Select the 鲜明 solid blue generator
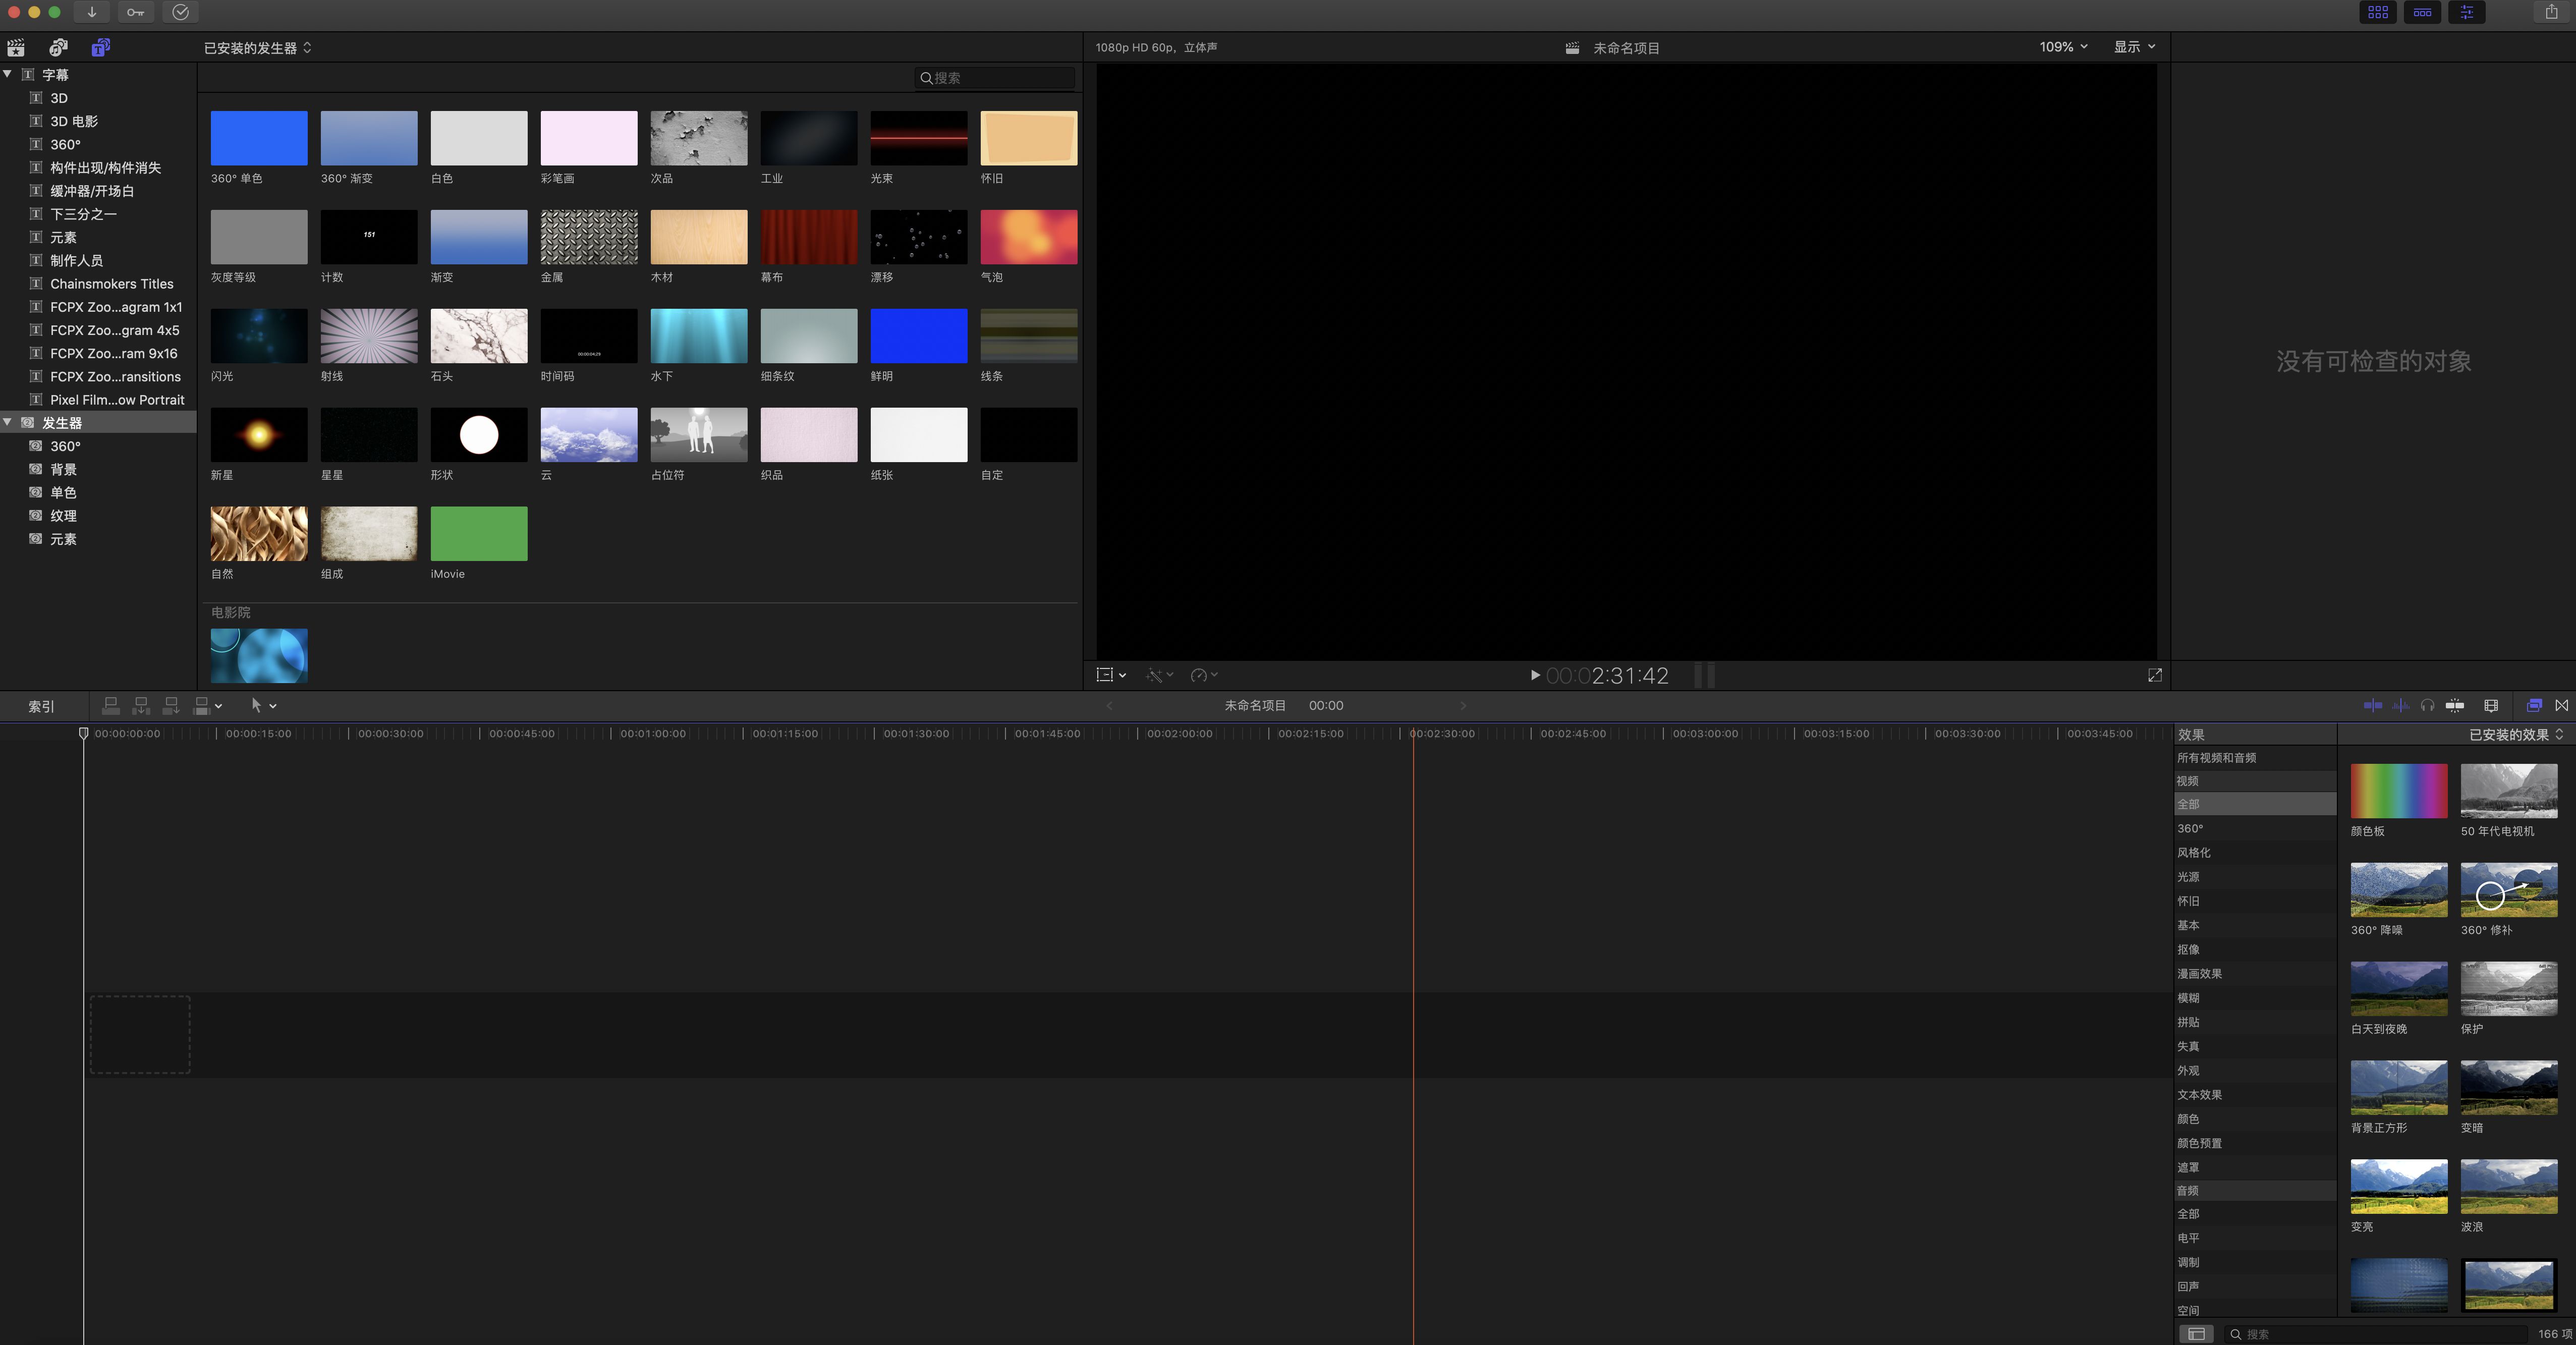 click(x=919, y=336)
